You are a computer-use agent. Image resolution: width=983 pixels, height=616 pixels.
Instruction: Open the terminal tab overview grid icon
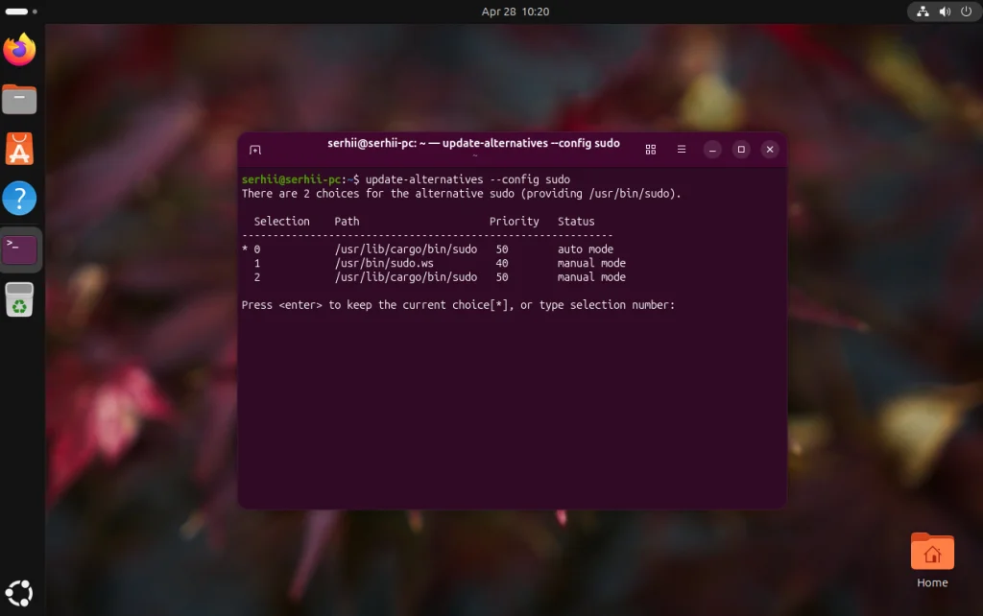pyautogui.click(x=651, y=149)
